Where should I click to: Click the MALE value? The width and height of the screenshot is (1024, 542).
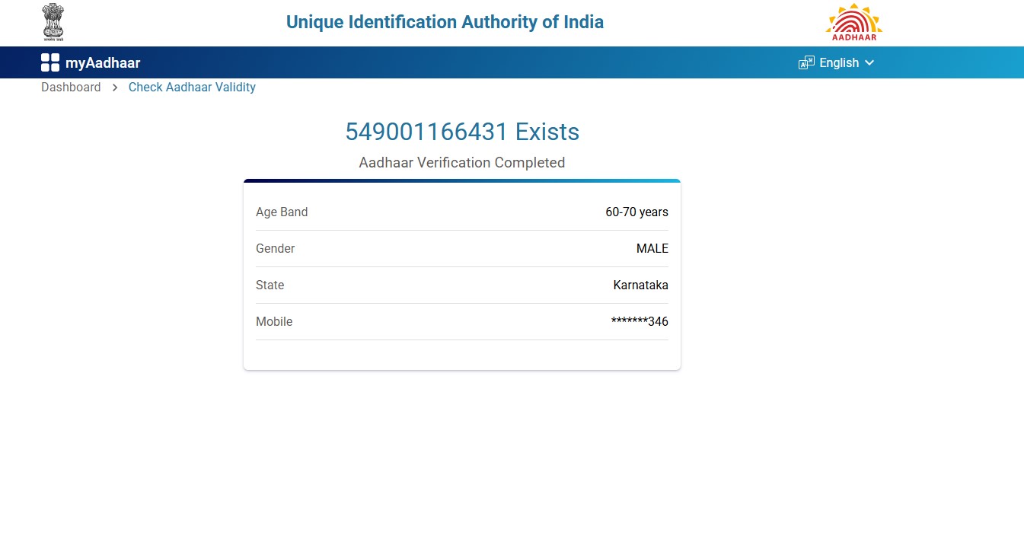[x=652, y=248]
